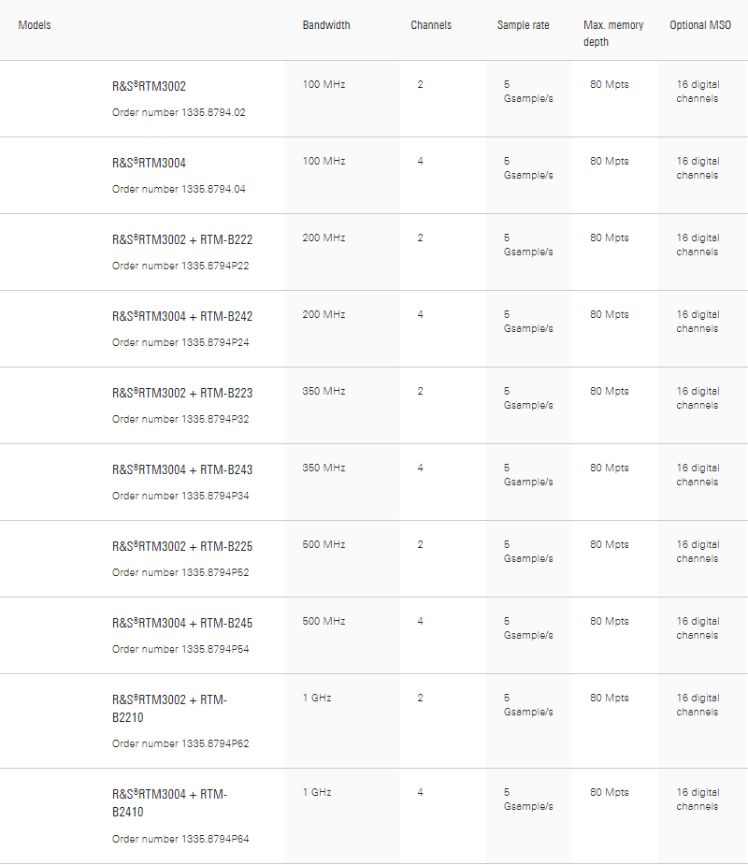Screen dimensions: 748x865
Task: Click R&S RTM3004 + RTM-B245 model name
Action: pyautogui.click(x=181, y=623)
